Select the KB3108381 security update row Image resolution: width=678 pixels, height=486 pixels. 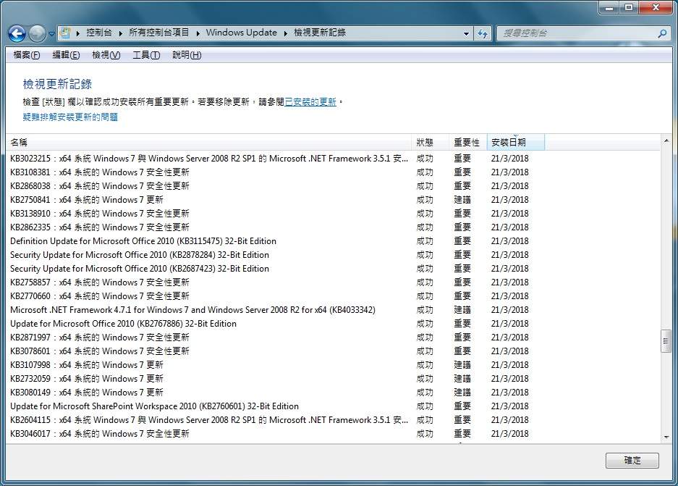(x=333, y=172)
